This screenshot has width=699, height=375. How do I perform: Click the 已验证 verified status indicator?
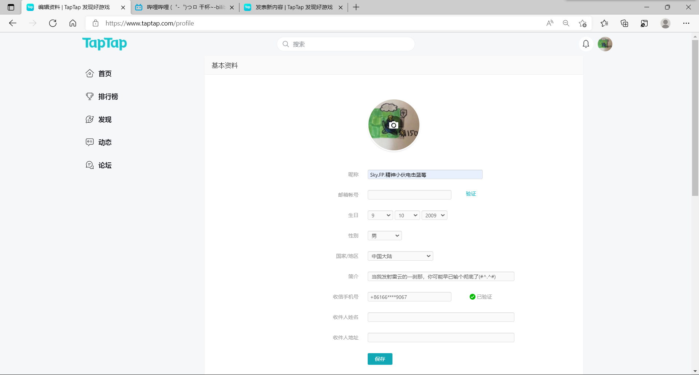point(481,297)
